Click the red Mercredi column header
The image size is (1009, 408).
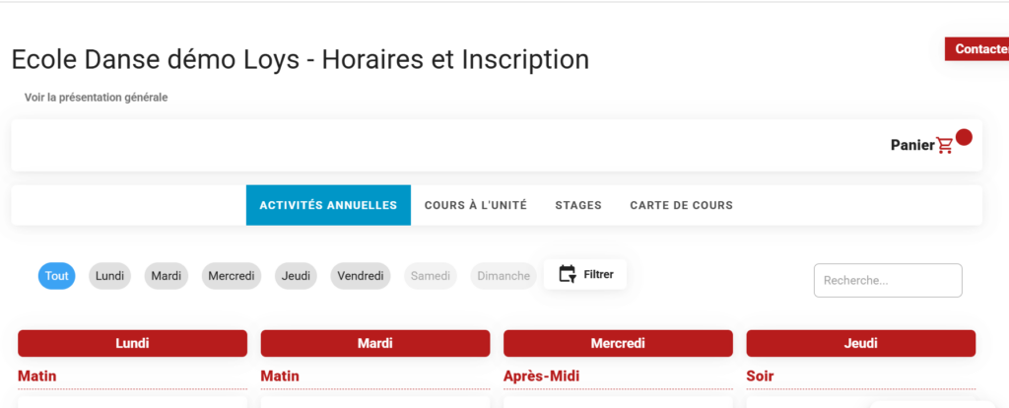pos(618,343)
